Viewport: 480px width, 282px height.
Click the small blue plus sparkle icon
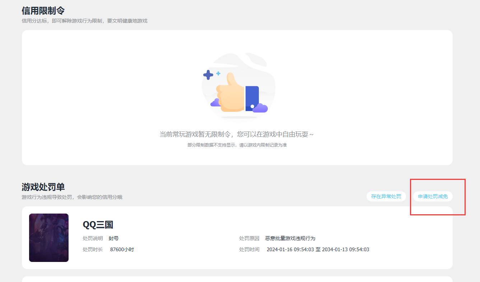pyautogui.click(x=218, y=73)
